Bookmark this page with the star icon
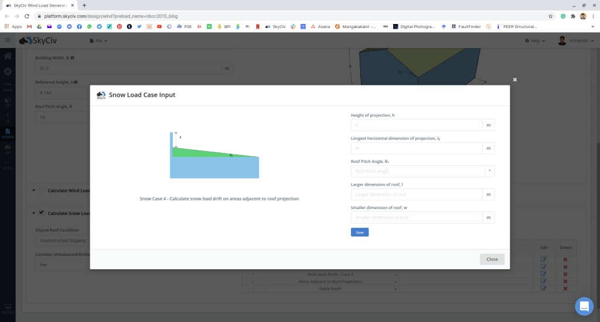Image resolution: width=600 pixels, height=322 pixels. pos(550,16)
